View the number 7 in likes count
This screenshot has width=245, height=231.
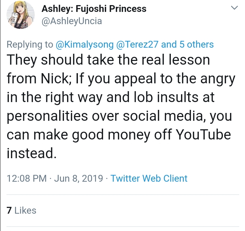coord(9,210)
